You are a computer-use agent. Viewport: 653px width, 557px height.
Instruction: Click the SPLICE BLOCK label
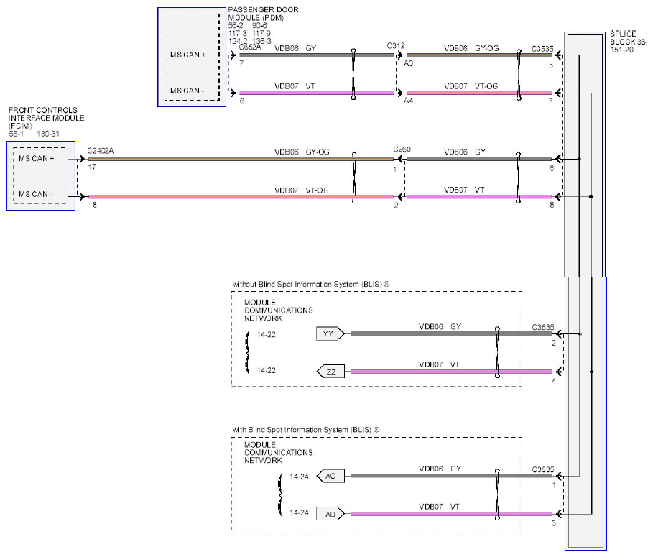(628, 38)
